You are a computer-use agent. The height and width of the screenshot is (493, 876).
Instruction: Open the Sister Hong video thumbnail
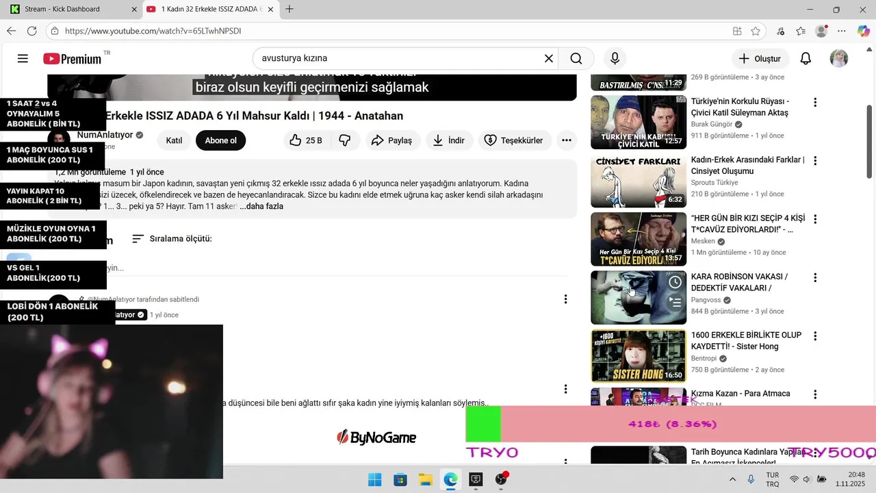[639, 355]
